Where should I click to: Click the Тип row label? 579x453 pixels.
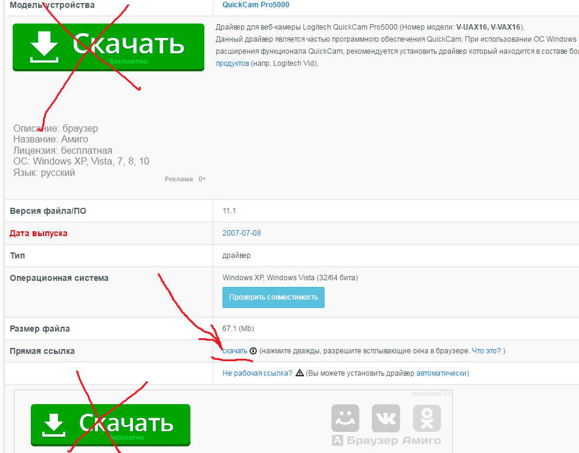click(18, 255)
